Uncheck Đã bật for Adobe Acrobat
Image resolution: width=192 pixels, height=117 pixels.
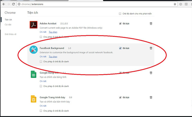tap(120, 24)
